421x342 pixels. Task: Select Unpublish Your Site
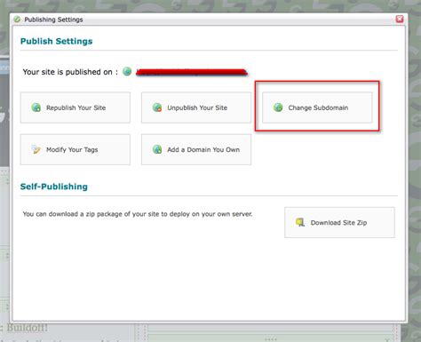[x=196, y=107]
